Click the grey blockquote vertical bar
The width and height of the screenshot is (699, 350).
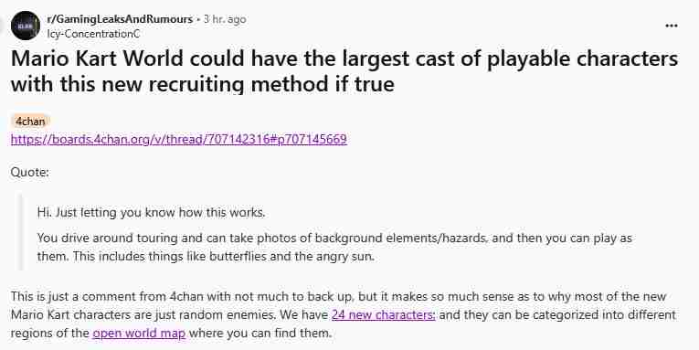pos(19,231)
